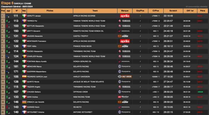Sort by the Pilotes column header
The height and width of the screenshot is (115, 209).
[x=50, y=11]
